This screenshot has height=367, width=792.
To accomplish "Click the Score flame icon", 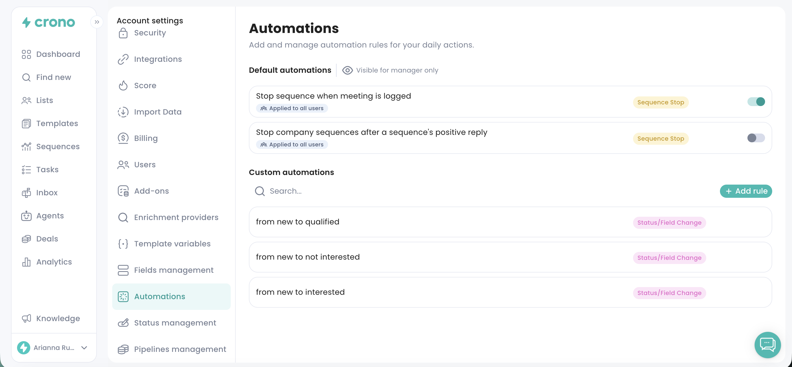I will click(x=123, y=85).
